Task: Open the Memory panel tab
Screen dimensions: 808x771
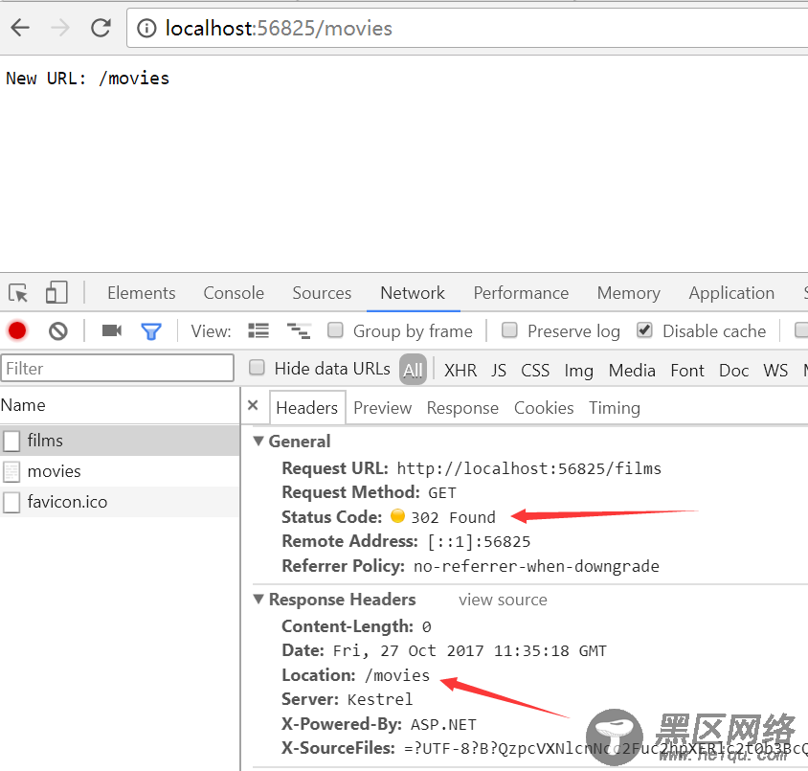Action: (629, 293)
